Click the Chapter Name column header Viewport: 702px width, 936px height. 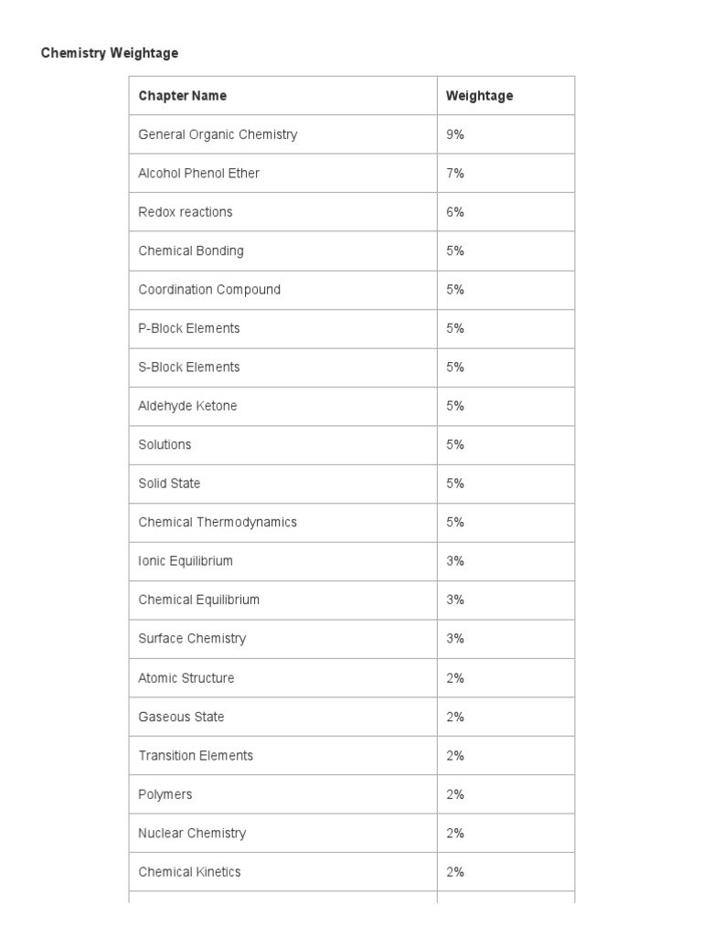click(183, 96)
